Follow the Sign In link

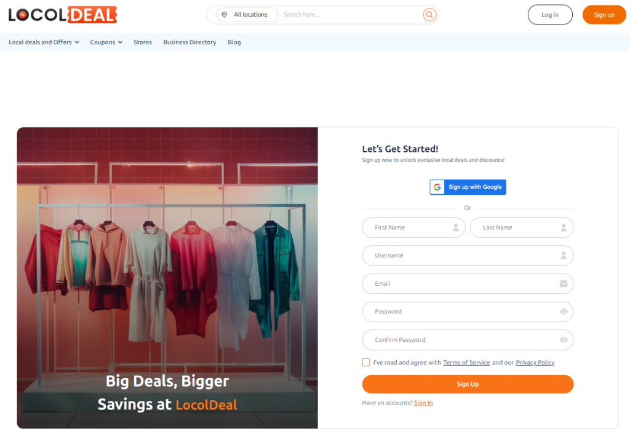click(423, 403)
